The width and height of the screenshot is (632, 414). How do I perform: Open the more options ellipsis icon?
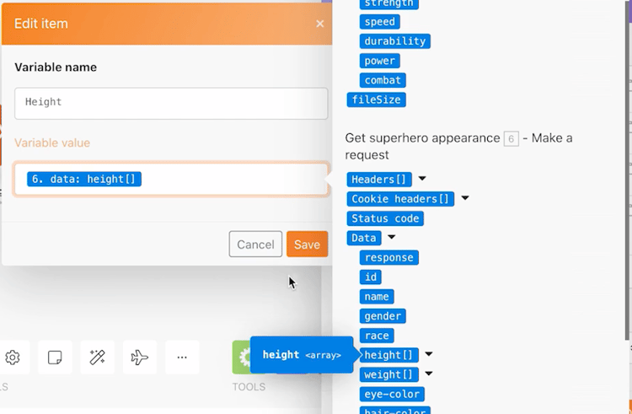(x=182, y=358)
